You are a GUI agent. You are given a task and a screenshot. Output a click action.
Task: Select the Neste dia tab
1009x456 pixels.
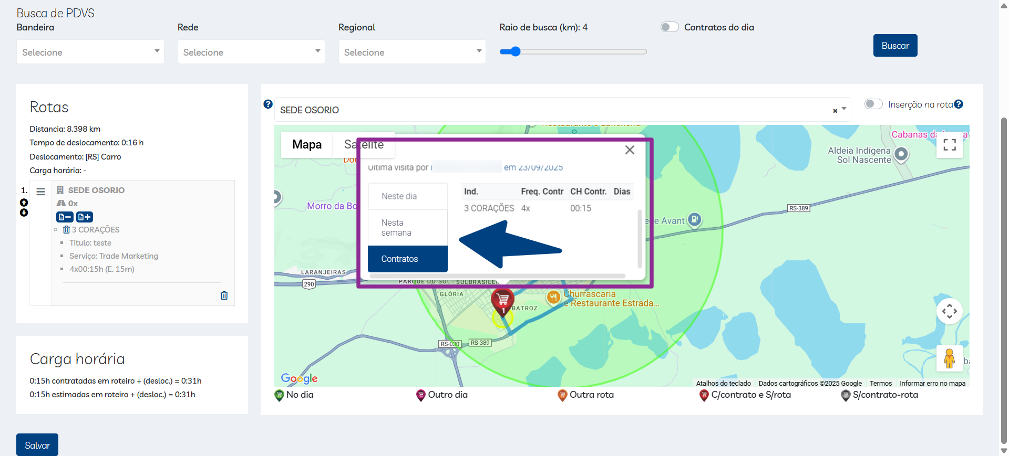click(x=408, y=196)
